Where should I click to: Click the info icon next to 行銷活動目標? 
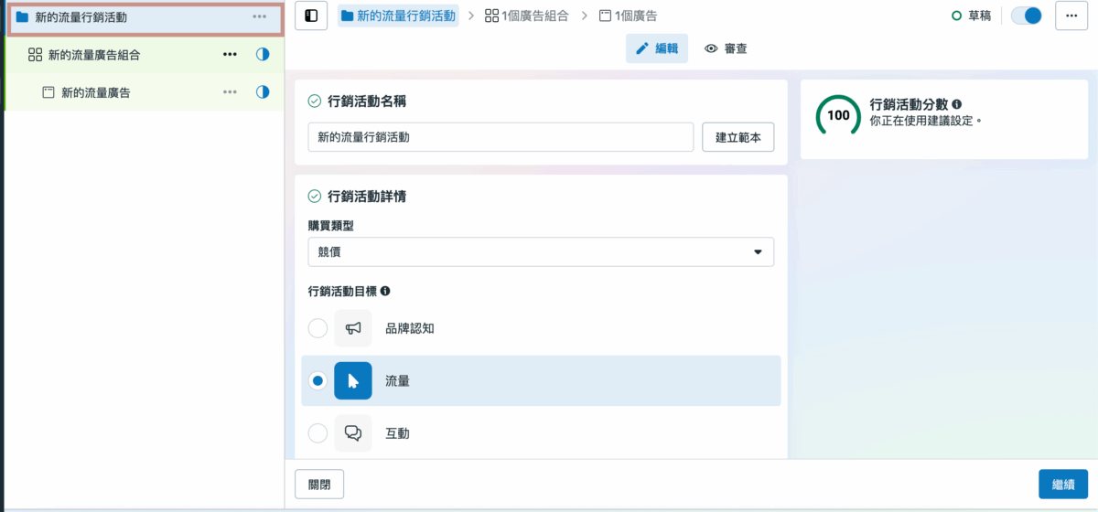[x=385, y=292]
